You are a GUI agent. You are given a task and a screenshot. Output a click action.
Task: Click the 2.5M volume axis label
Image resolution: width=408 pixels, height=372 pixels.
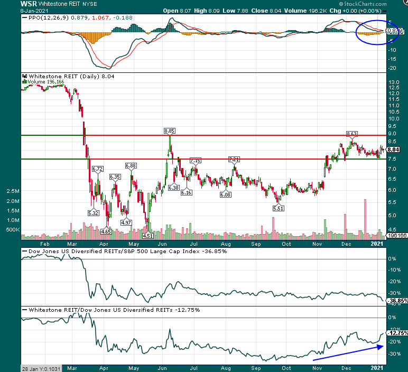tap(13, 191)
